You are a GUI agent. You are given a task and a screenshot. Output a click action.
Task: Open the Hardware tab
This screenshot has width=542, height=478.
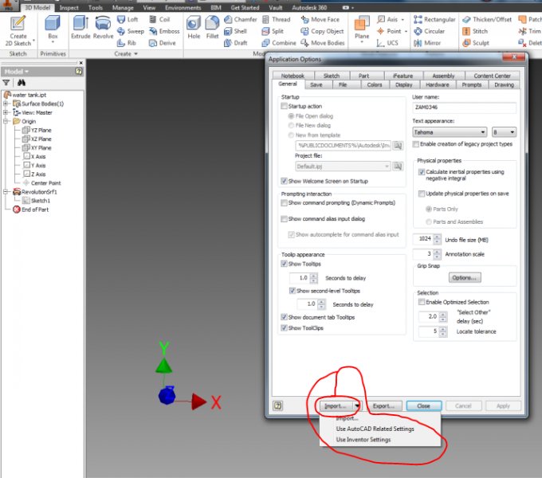438,84
